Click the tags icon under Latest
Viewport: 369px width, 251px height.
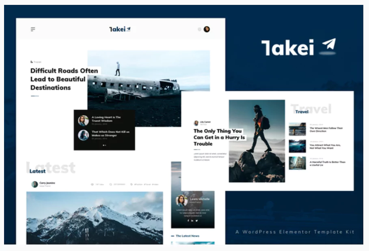(x=131, y=184)
